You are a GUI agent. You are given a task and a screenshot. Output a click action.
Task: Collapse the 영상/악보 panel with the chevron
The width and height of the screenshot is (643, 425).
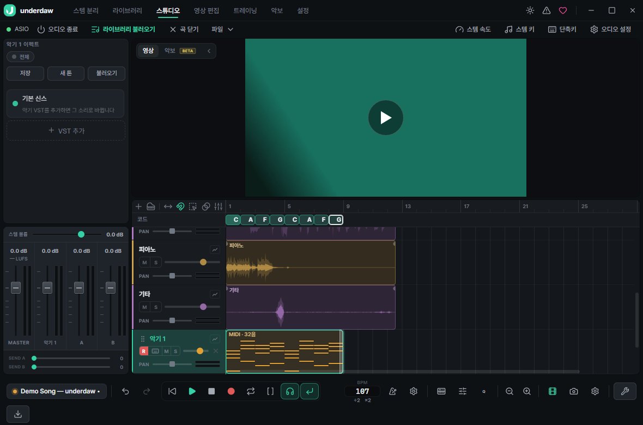tap(209, 51)
